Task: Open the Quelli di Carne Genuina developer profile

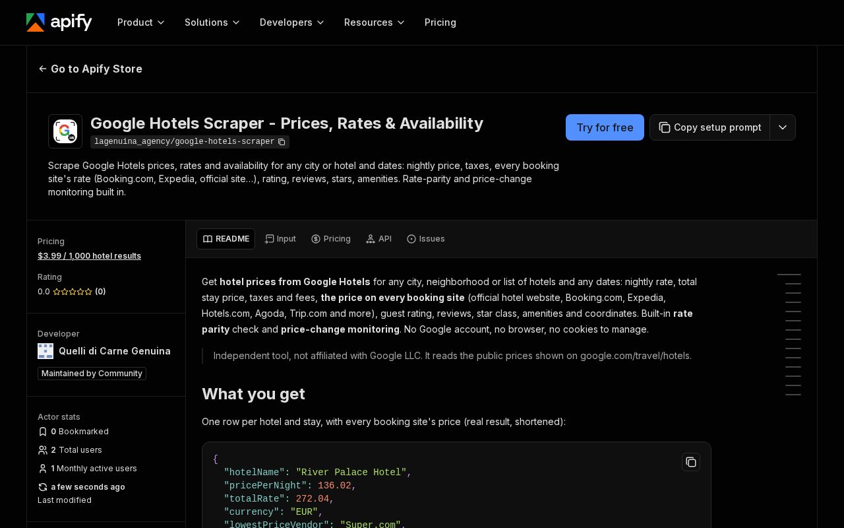Action: click(x=115, y=351)
